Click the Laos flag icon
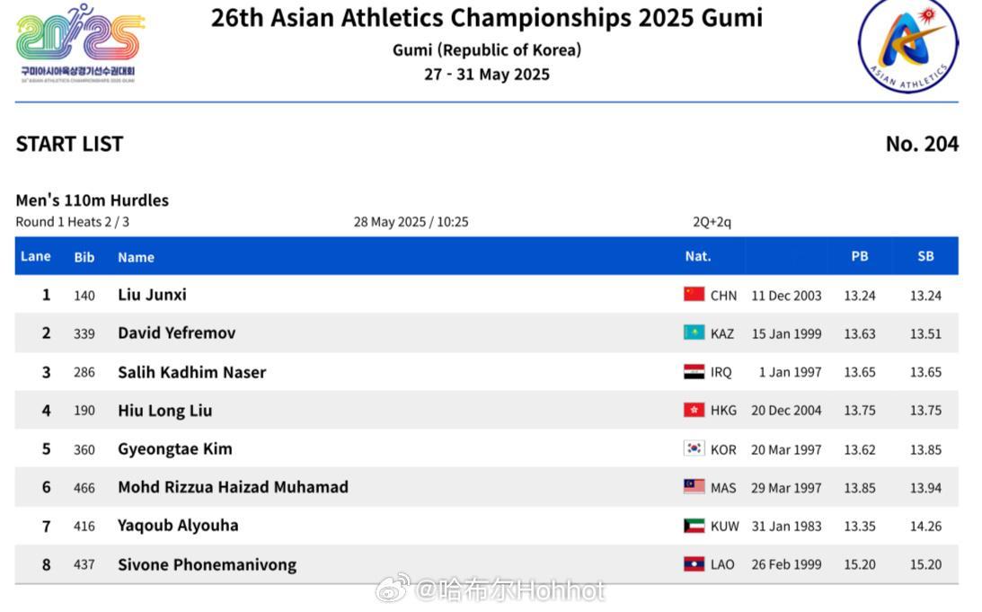The image size is (982, 612). coord(694,563)
